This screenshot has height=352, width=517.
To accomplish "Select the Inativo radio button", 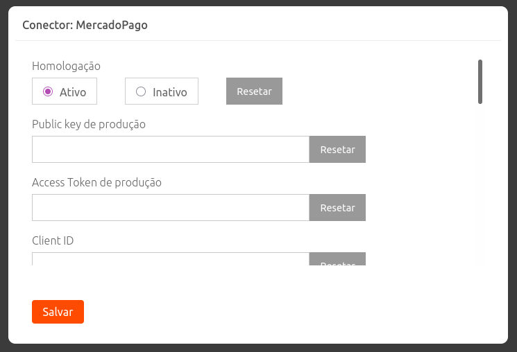I will coord(141,91).
